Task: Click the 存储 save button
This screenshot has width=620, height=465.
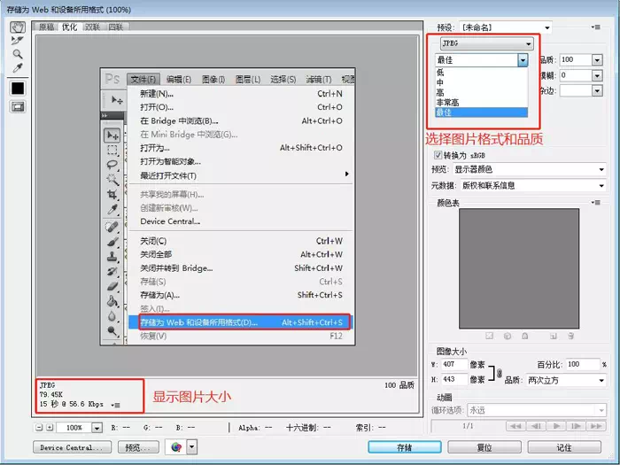Action: (404, 447)
